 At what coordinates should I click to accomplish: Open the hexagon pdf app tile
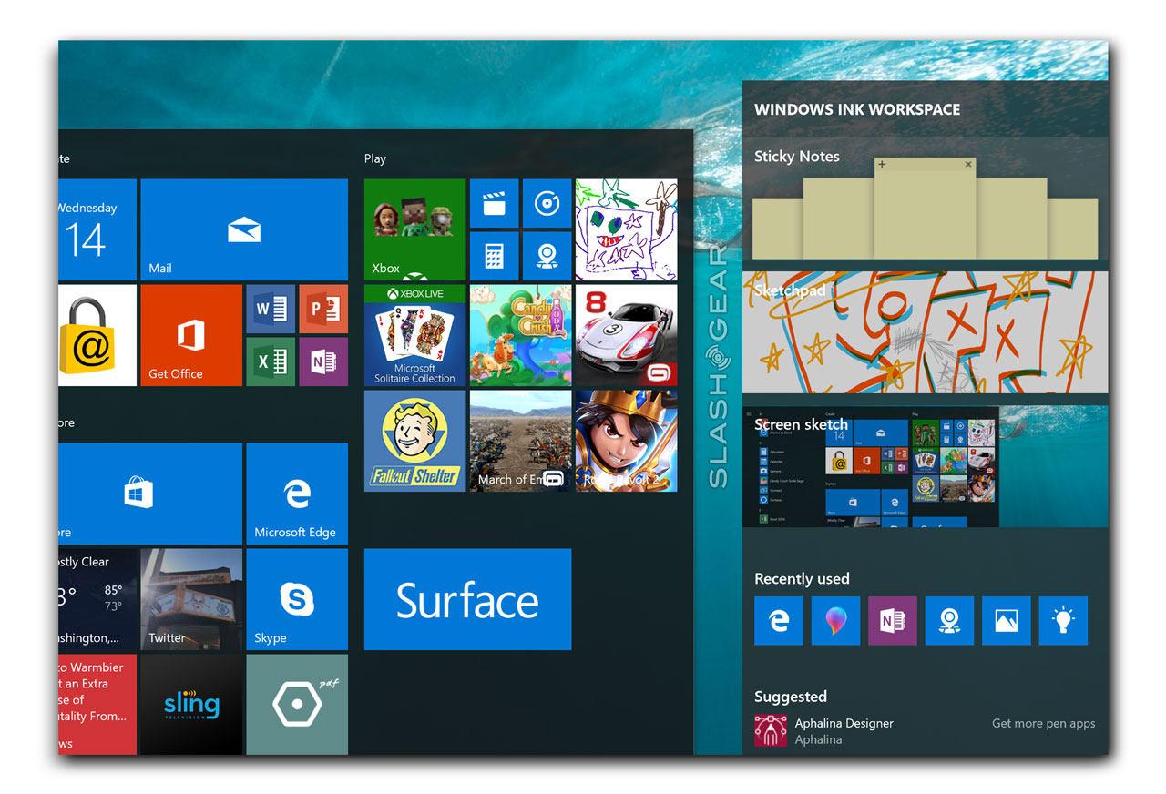297,704
